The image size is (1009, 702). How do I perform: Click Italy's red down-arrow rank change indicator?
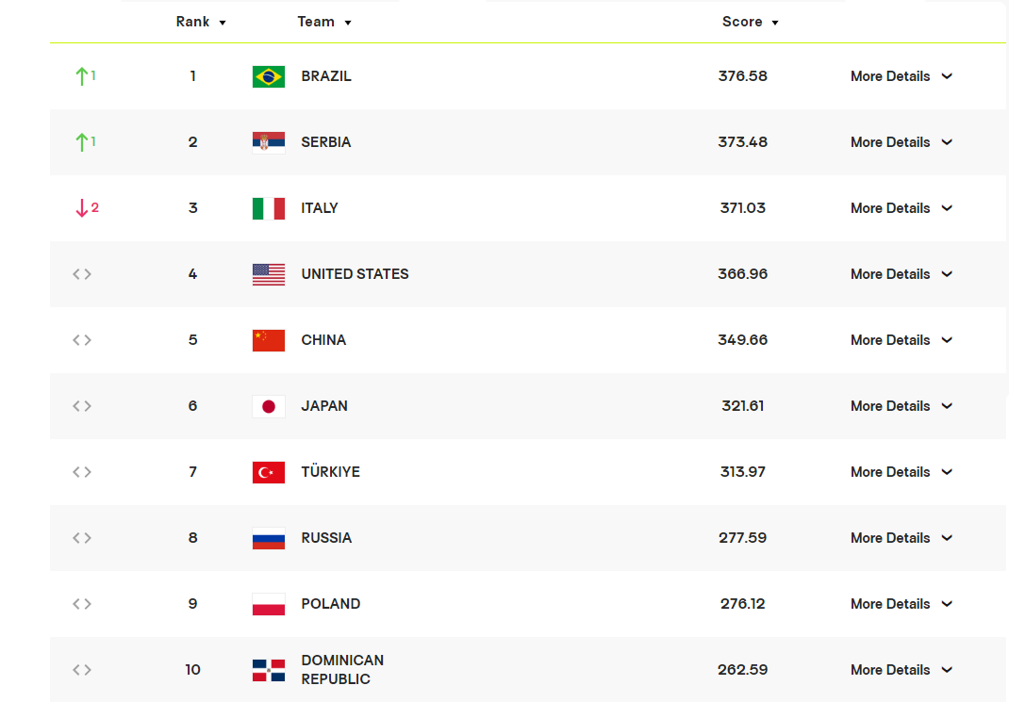(x=86, y=208)
